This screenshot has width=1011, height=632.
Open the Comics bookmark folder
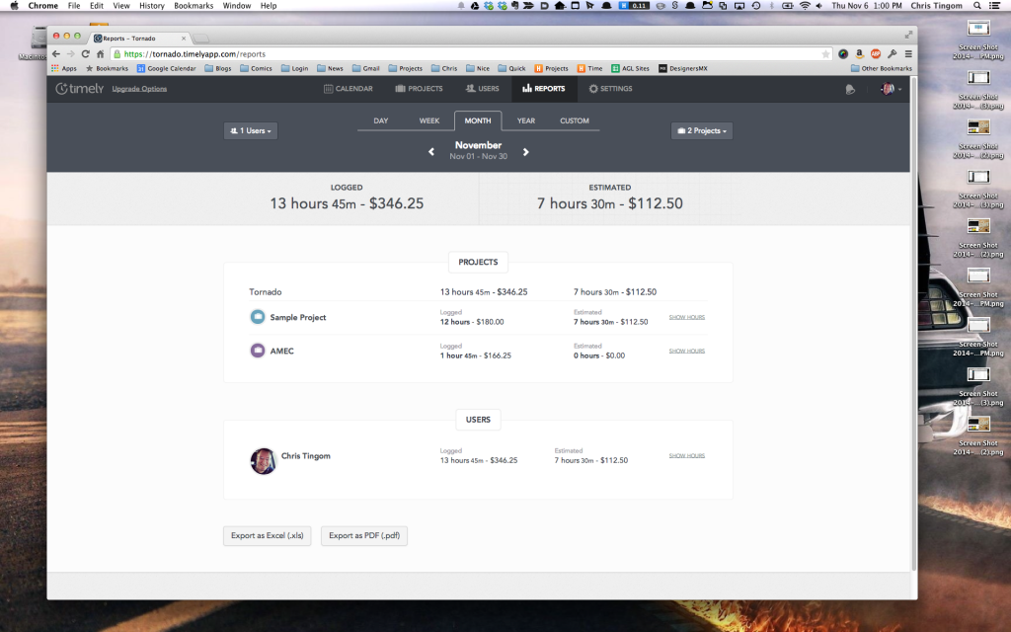[x=256, y=68]
